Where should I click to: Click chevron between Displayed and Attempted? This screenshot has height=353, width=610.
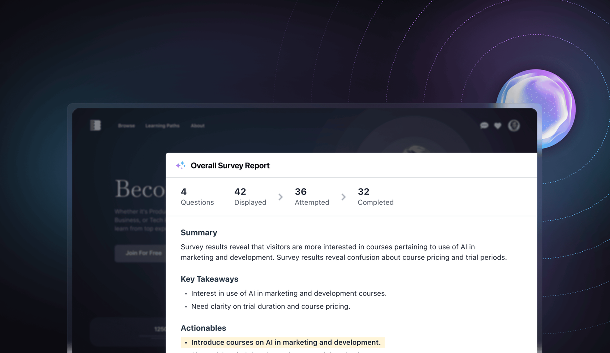click(280, 197)
